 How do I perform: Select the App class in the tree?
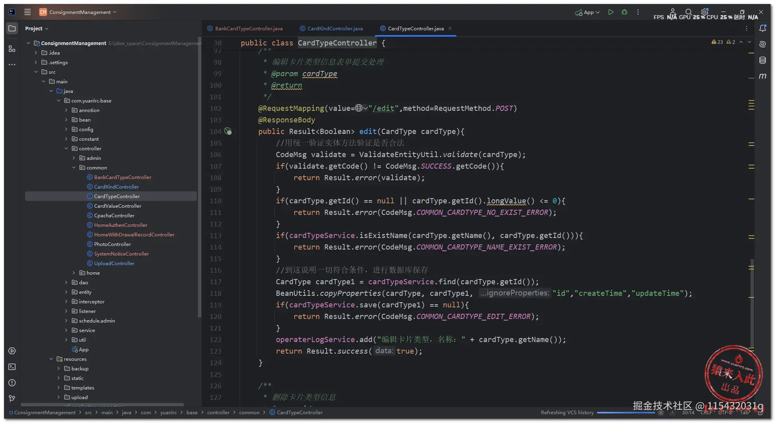(80, 349)
